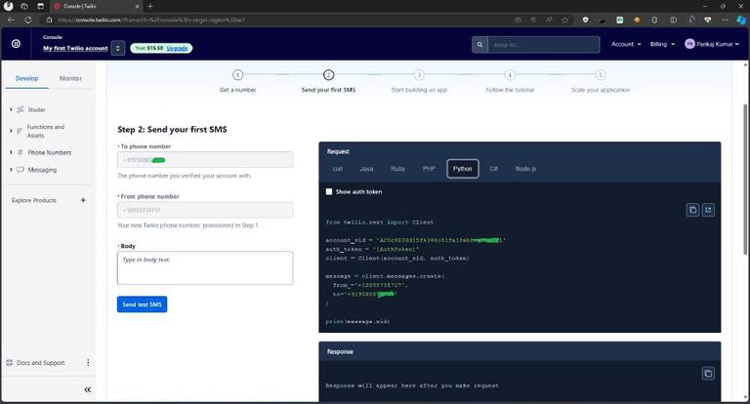
Task: Click the account_sid line in code
Action: point(416,240)
